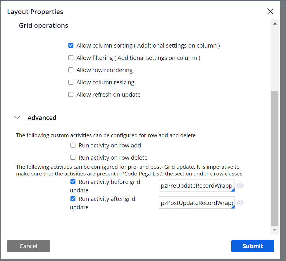This screenshot has width=286, height=261.
Task: Collapse the Advanced section
Action: (x=17, y=117)
